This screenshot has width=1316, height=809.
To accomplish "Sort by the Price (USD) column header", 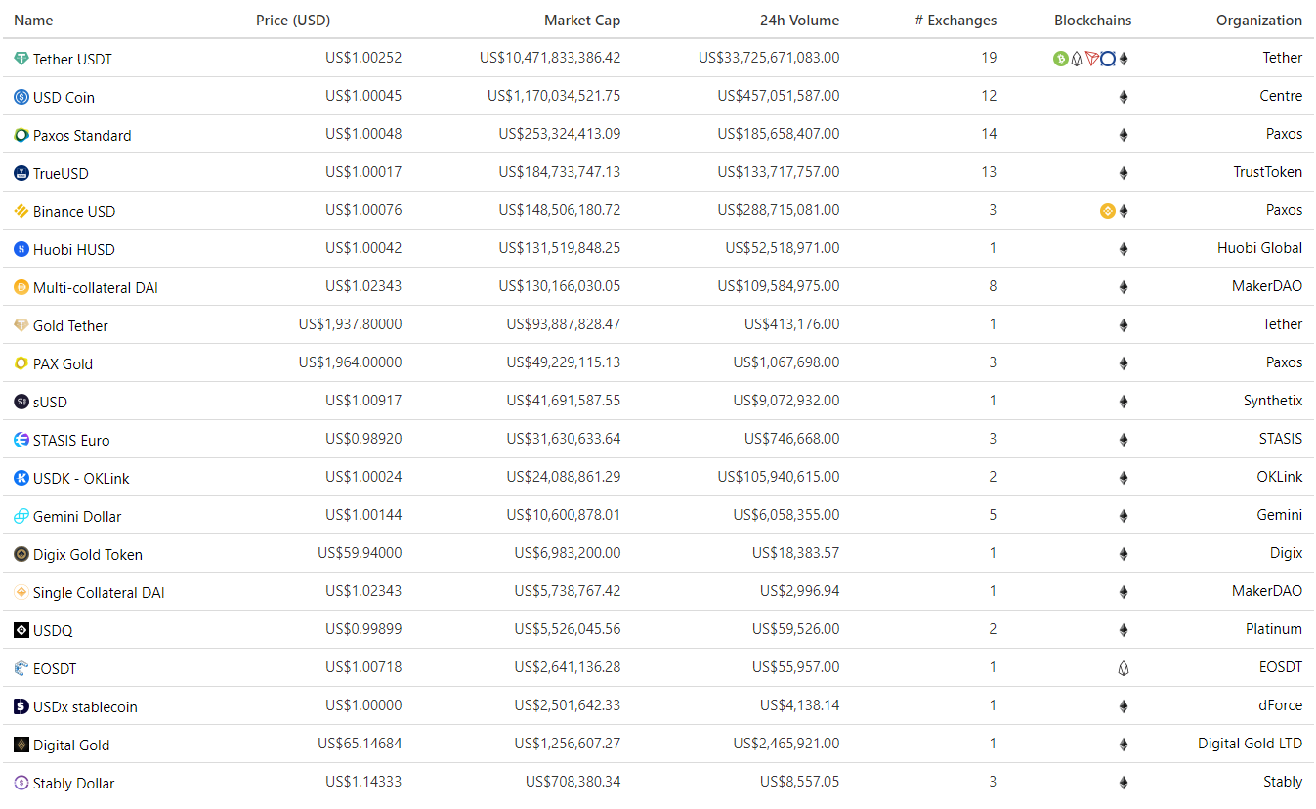I will pyautogui.click(x=293, y=21).
